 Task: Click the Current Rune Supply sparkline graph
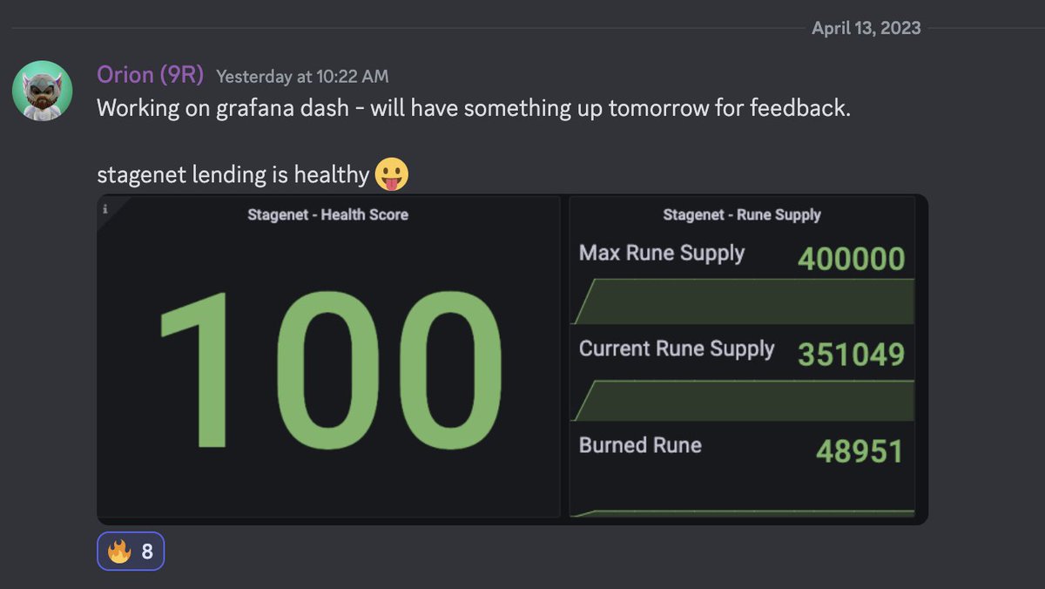point(743,401)
